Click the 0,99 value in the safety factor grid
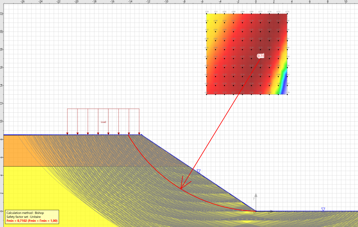The width and height of the screenshot is (358, 227). click(x=287, y=48)
